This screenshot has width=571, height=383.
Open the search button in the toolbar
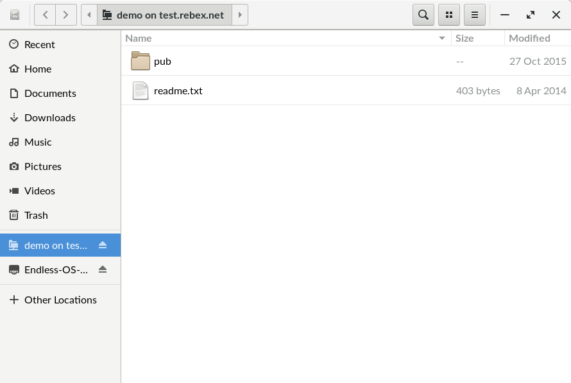pyautogui.click(x=423, y=15)
